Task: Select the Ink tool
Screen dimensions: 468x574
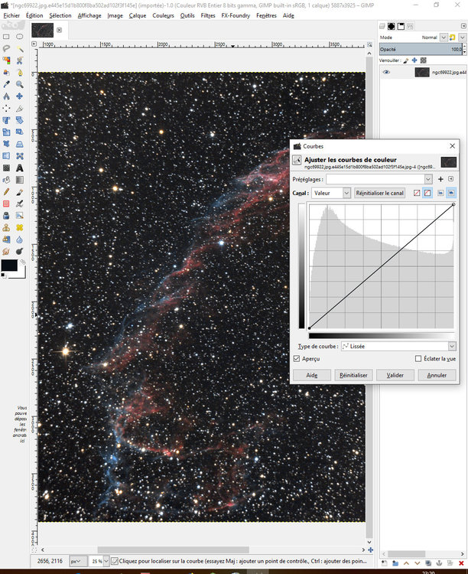Action: (6, 216)
